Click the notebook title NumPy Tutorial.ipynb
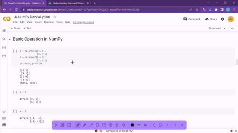Screen dimensions: 238x133 34,17
